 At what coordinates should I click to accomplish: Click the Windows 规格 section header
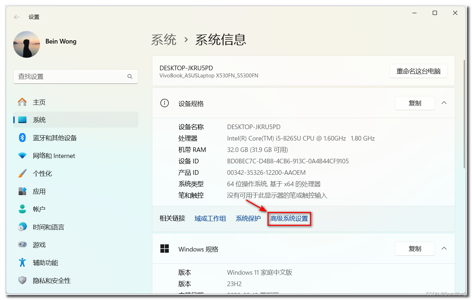click(x=303, y=249)
